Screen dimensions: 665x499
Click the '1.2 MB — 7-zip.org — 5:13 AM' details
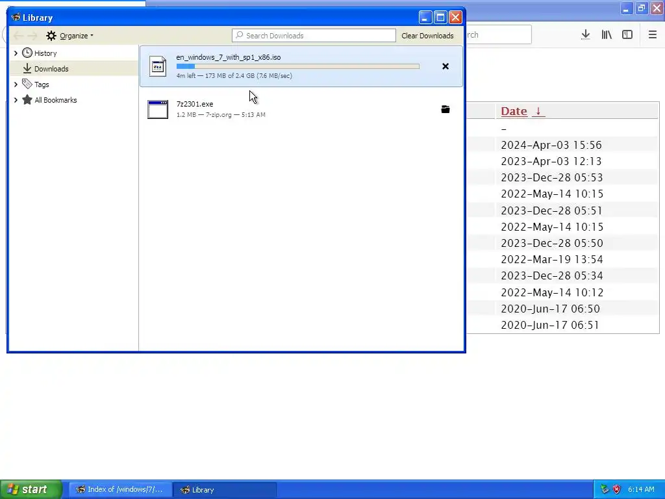[x=221, y=114]
